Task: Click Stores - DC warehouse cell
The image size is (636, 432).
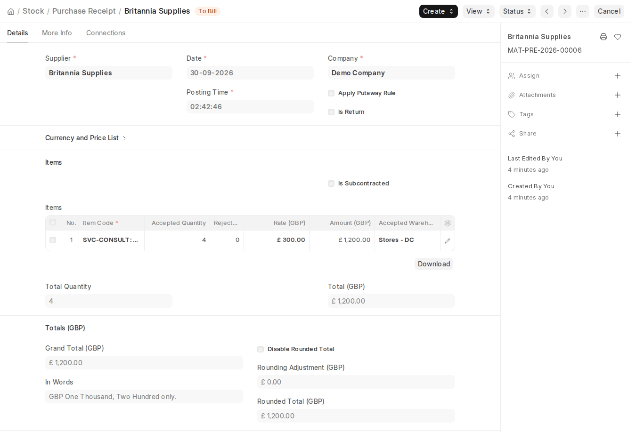Action: 408,240
